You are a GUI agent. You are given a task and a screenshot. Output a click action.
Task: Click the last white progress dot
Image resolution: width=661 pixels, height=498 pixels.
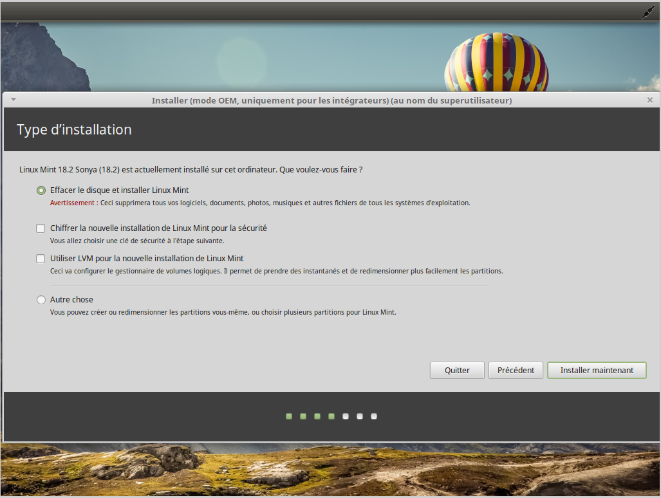click(x=374, y=416)
